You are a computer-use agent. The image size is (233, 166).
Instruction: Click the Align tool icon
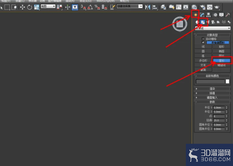click(155, 7)
